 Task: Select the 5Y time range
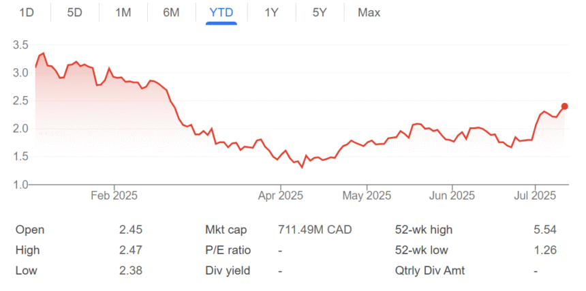[x=320, y=12]
